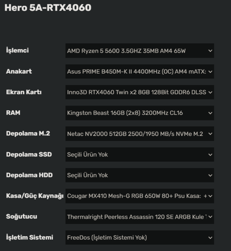Click the chevron arrow on Ekran Kartı row
Viewport: 231px width, 251px height.
coord(210,92)
